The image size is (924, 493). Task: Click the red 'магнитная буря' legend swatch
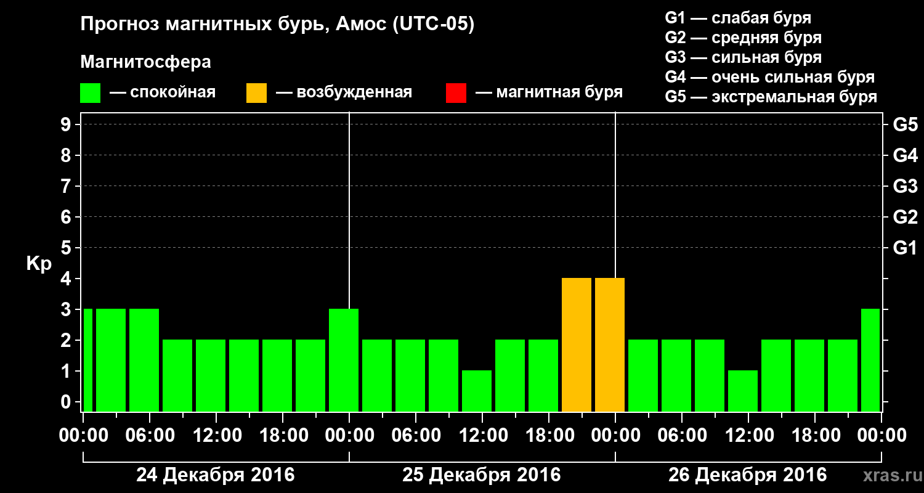click(x=456, y=93)
